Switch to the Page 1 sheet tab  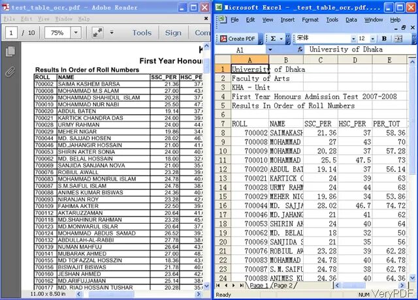(259, 286)
